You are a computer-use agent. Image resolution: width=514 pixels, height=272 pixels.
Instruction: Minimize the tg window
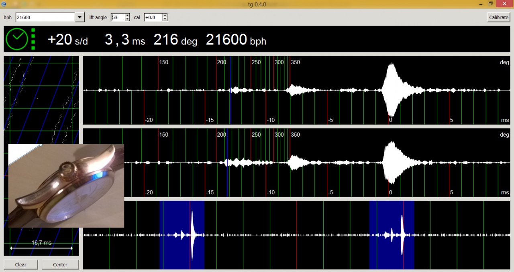pyautogui.click(x=480, y=4)
